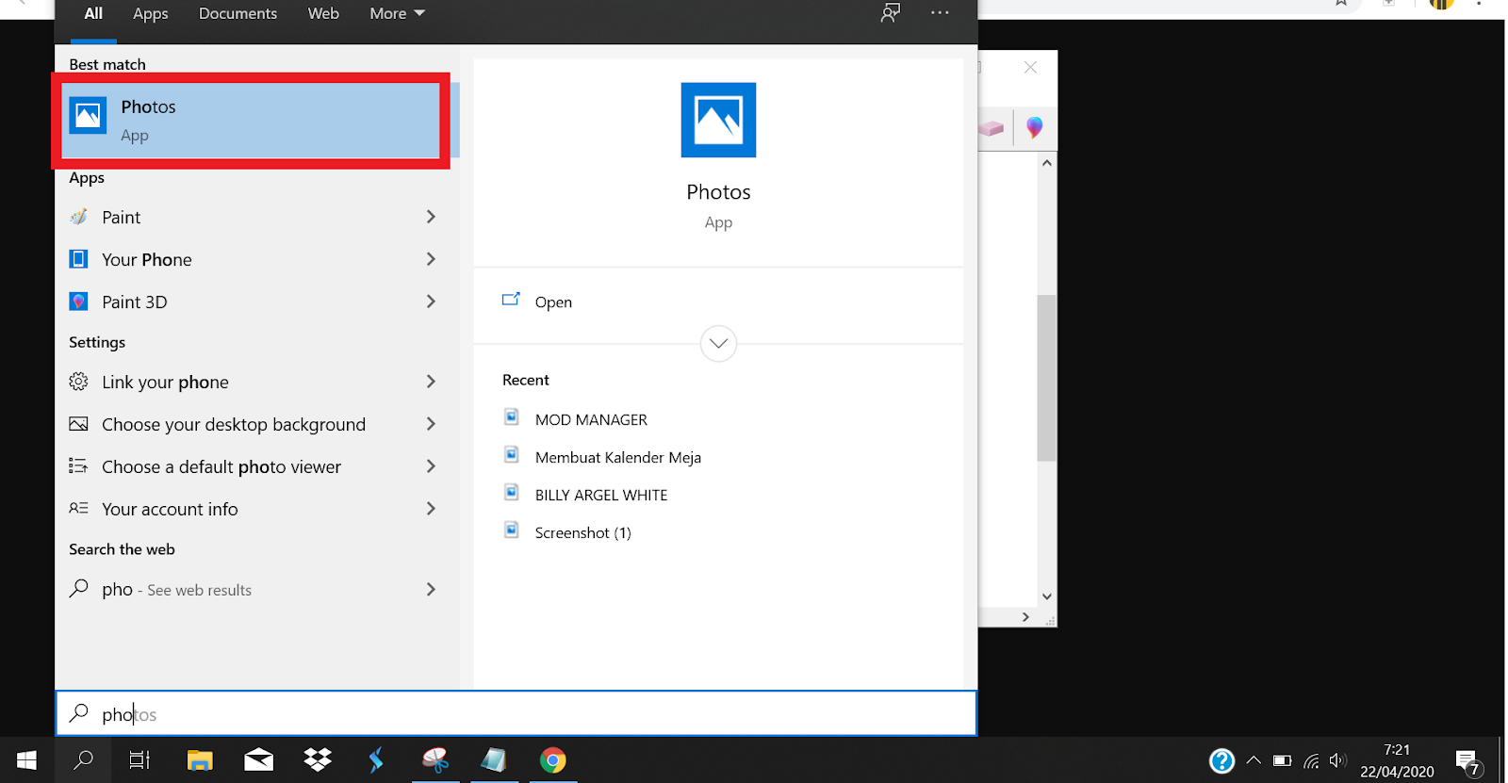Click the Edit with Paint 3D icon in Paint window
The image size is (1508, 783).
pyautogui.click(x=1035, y=127)
